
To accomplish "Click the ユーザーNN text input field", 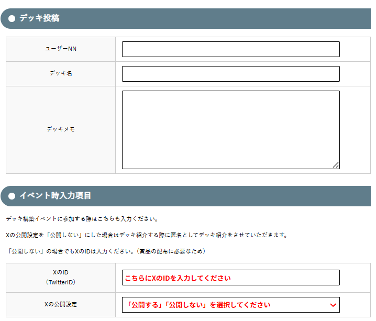I will click(x=230, y=49).
